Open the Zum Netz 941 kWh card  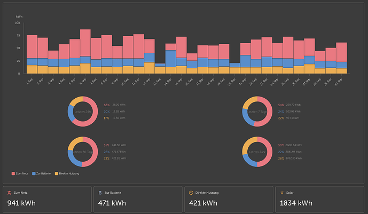click(47, 200)
